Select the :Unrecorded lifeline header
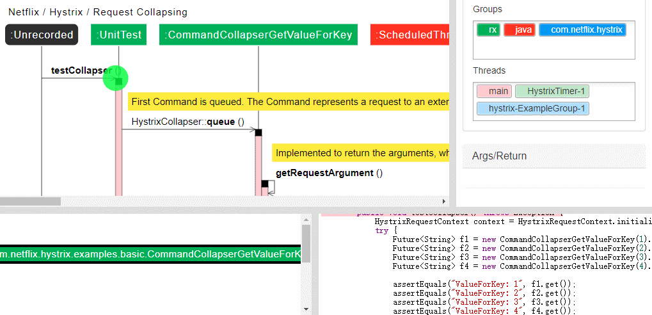652x315 pixels. coord(42,35)
